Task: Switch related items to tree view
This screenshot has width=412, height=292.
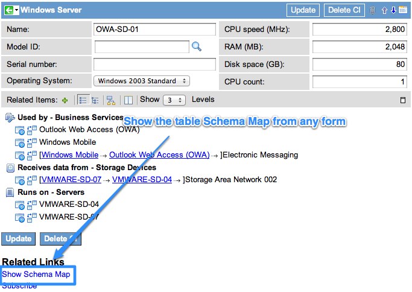Action: coord(95,100)
